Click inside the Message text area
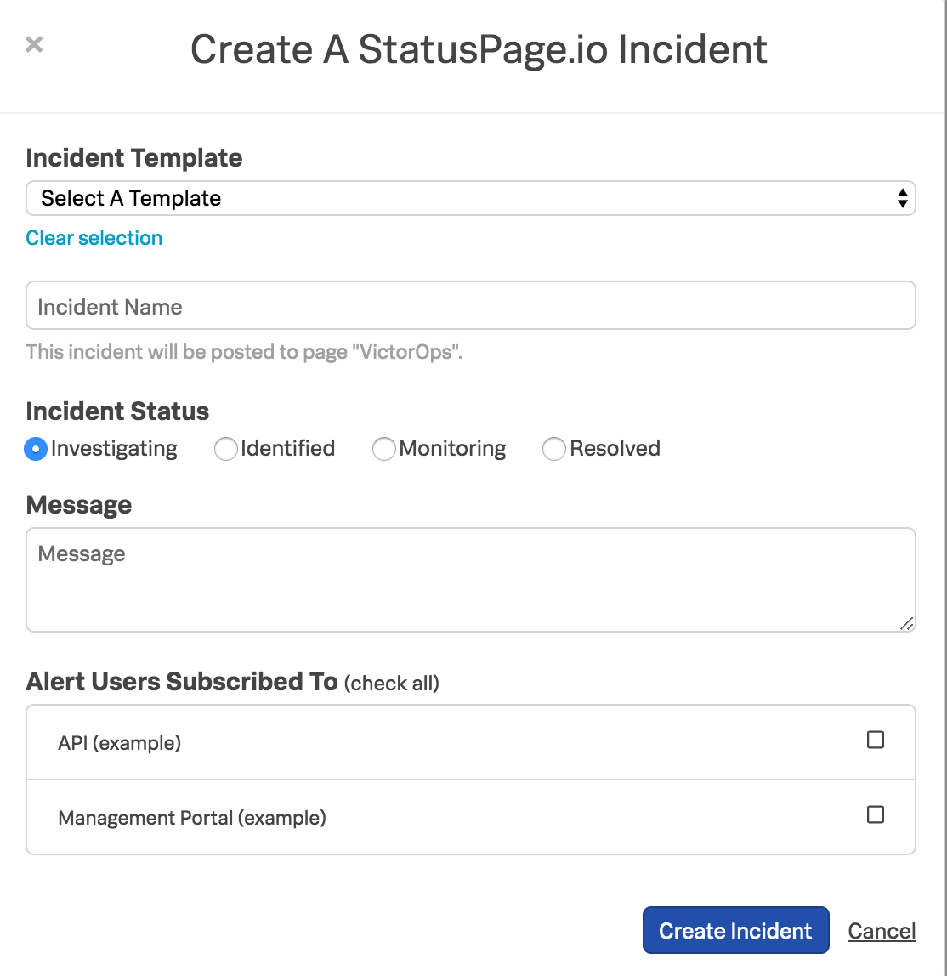Viewport: 947px width, 976px height. (470, 580)
